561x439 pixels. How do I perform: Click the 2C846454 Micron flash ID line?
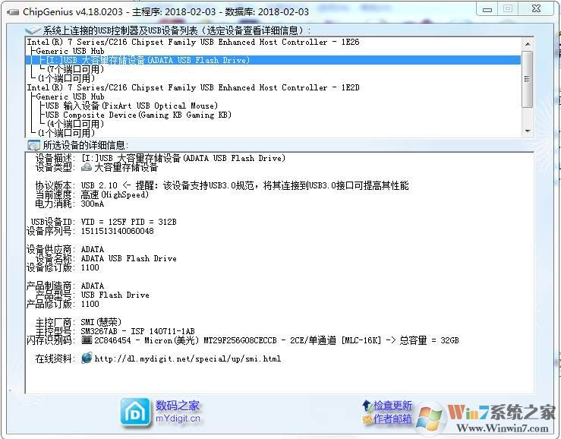tap(276, 340)
